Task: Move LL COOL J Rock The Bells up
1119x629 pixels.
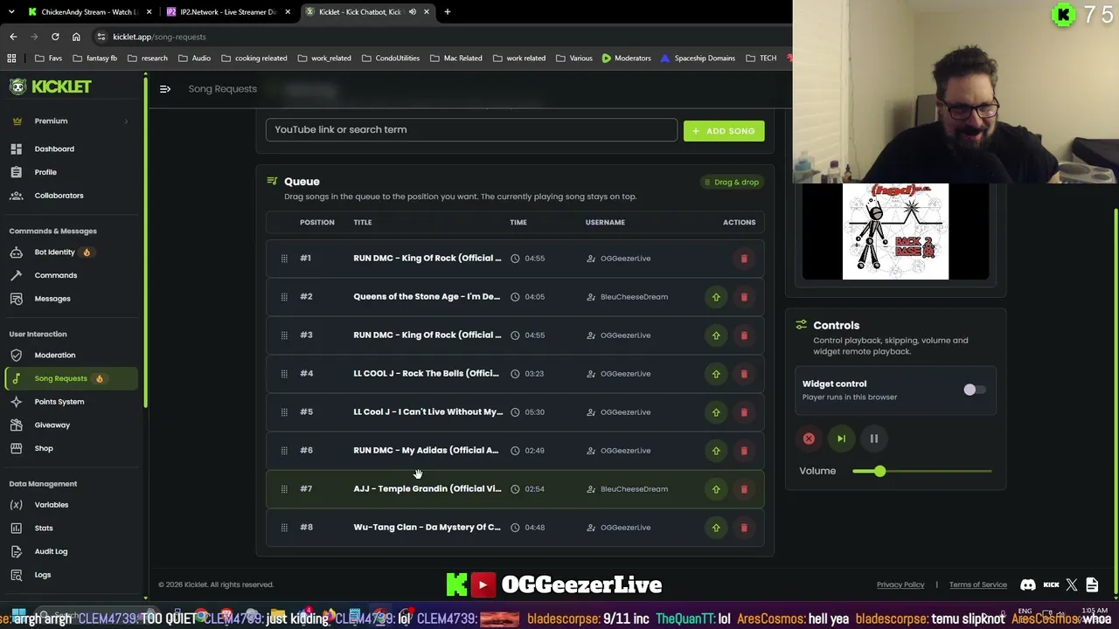Action: coord(716,374)
